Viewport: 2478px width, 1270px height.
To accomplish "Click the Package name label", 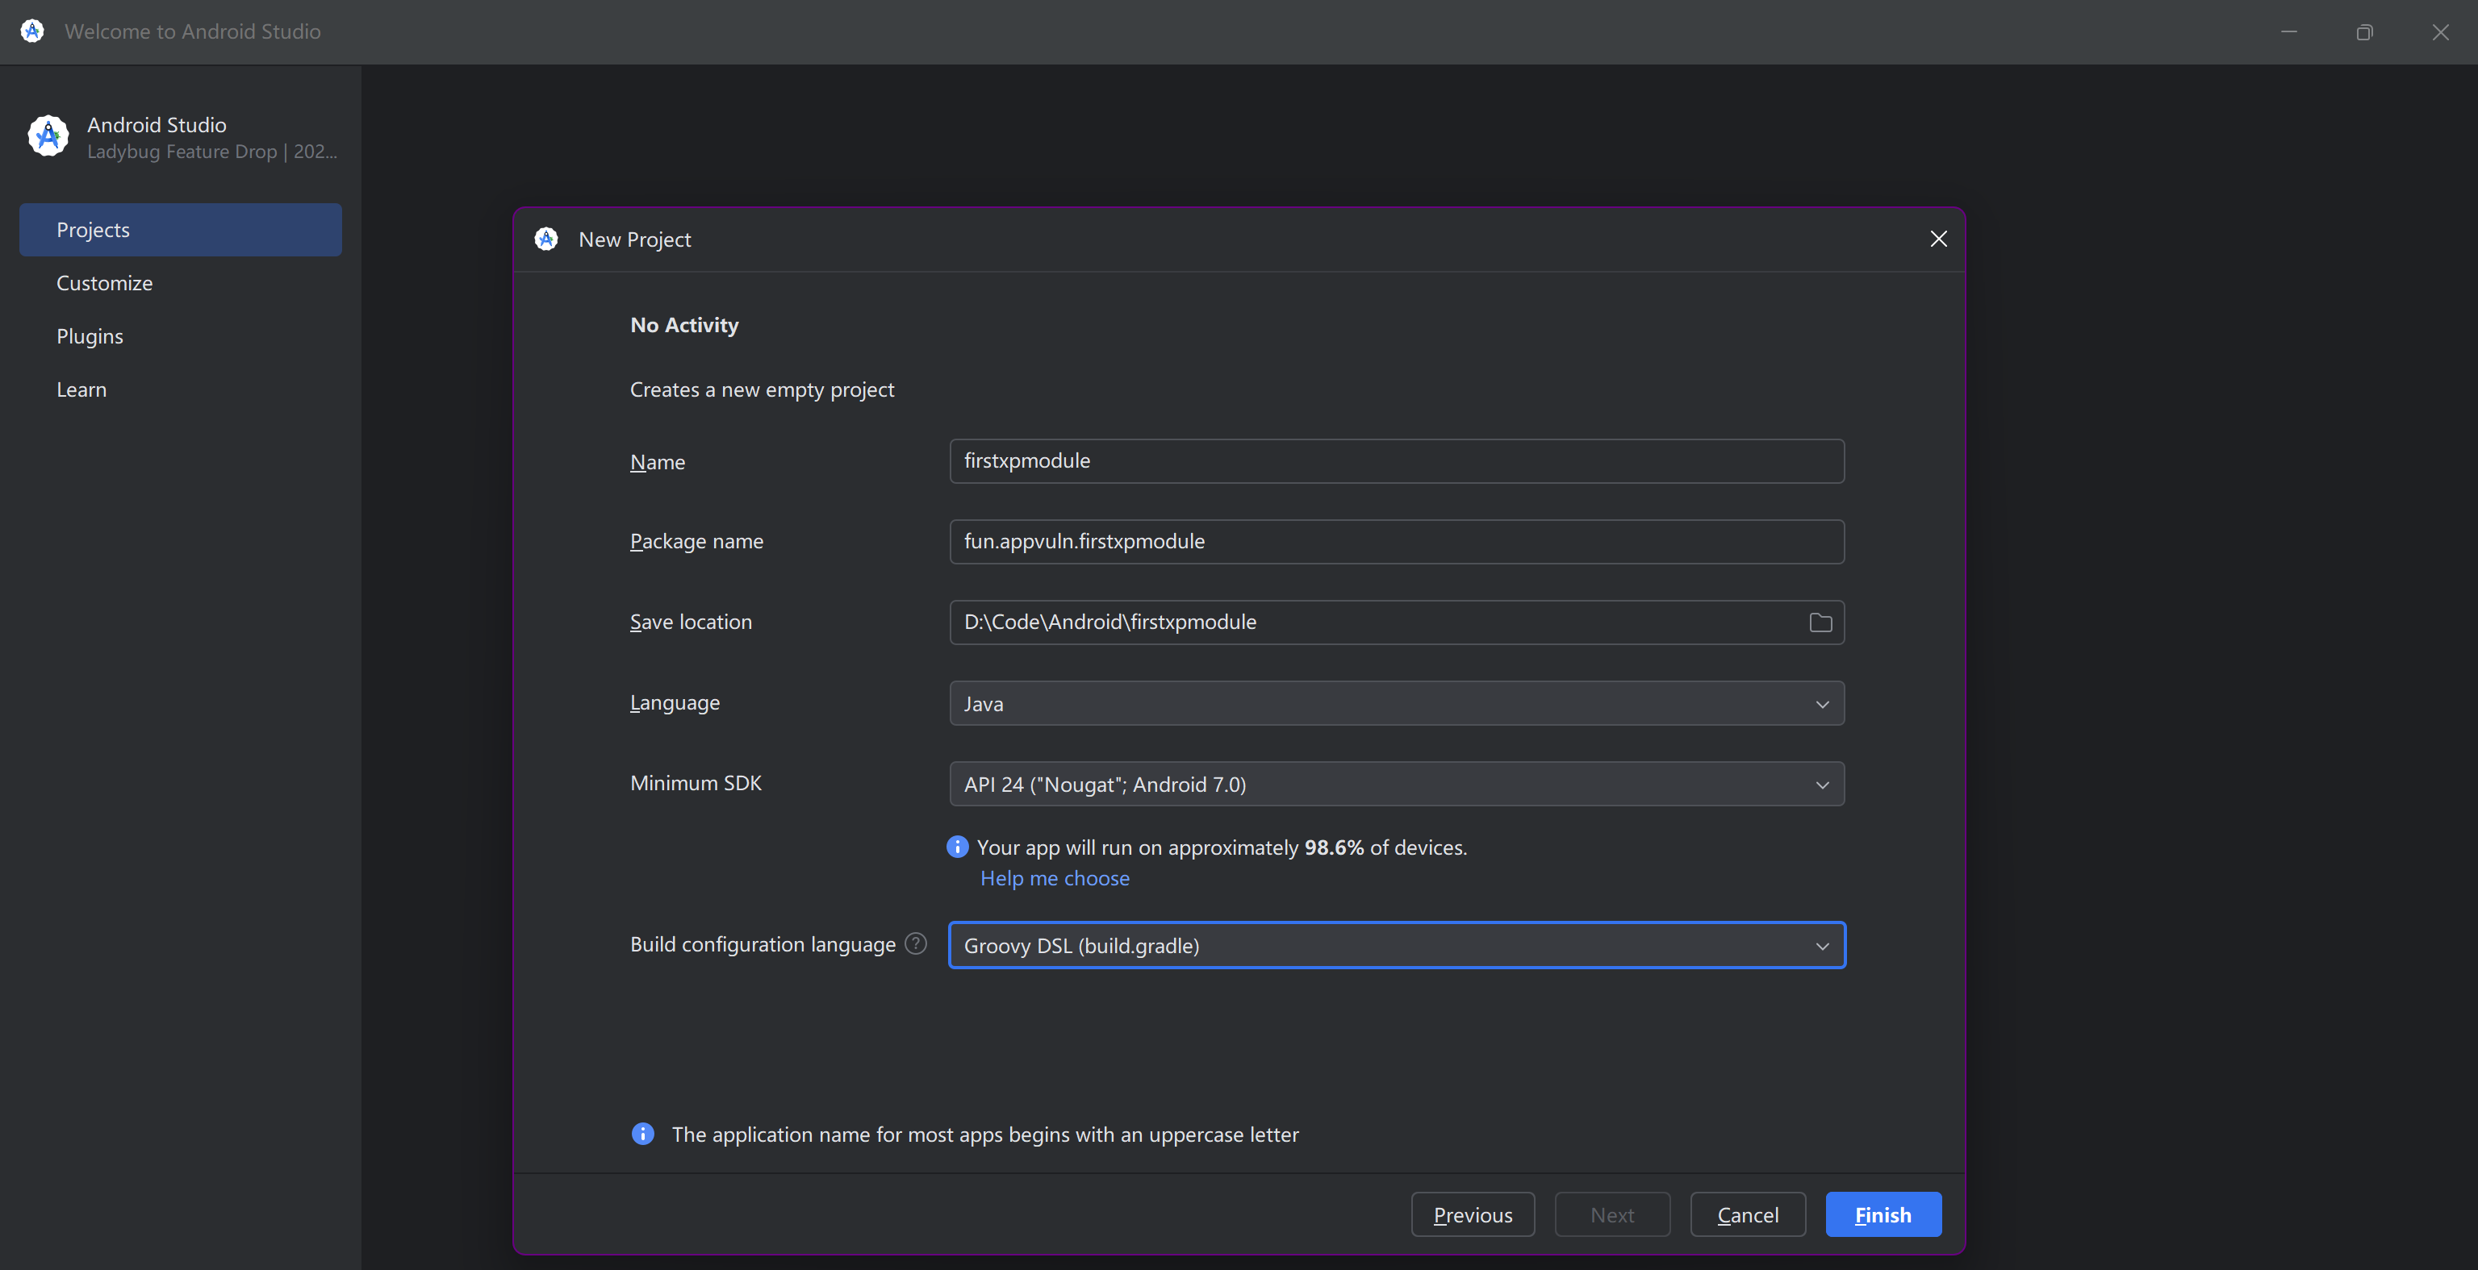I will click(x=696, y=541).
